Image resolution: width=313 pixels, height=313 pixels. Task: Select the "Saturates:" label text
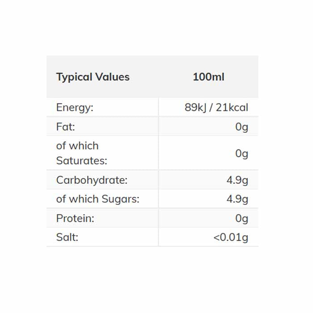point(82,161)
